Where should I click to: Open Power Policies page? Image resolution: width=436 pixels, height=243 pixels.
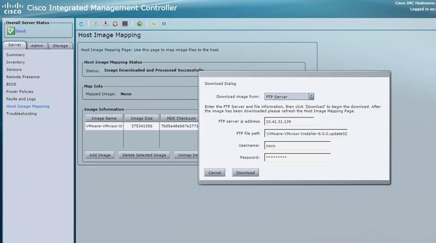pyautogui.click(x=20, y=91)
